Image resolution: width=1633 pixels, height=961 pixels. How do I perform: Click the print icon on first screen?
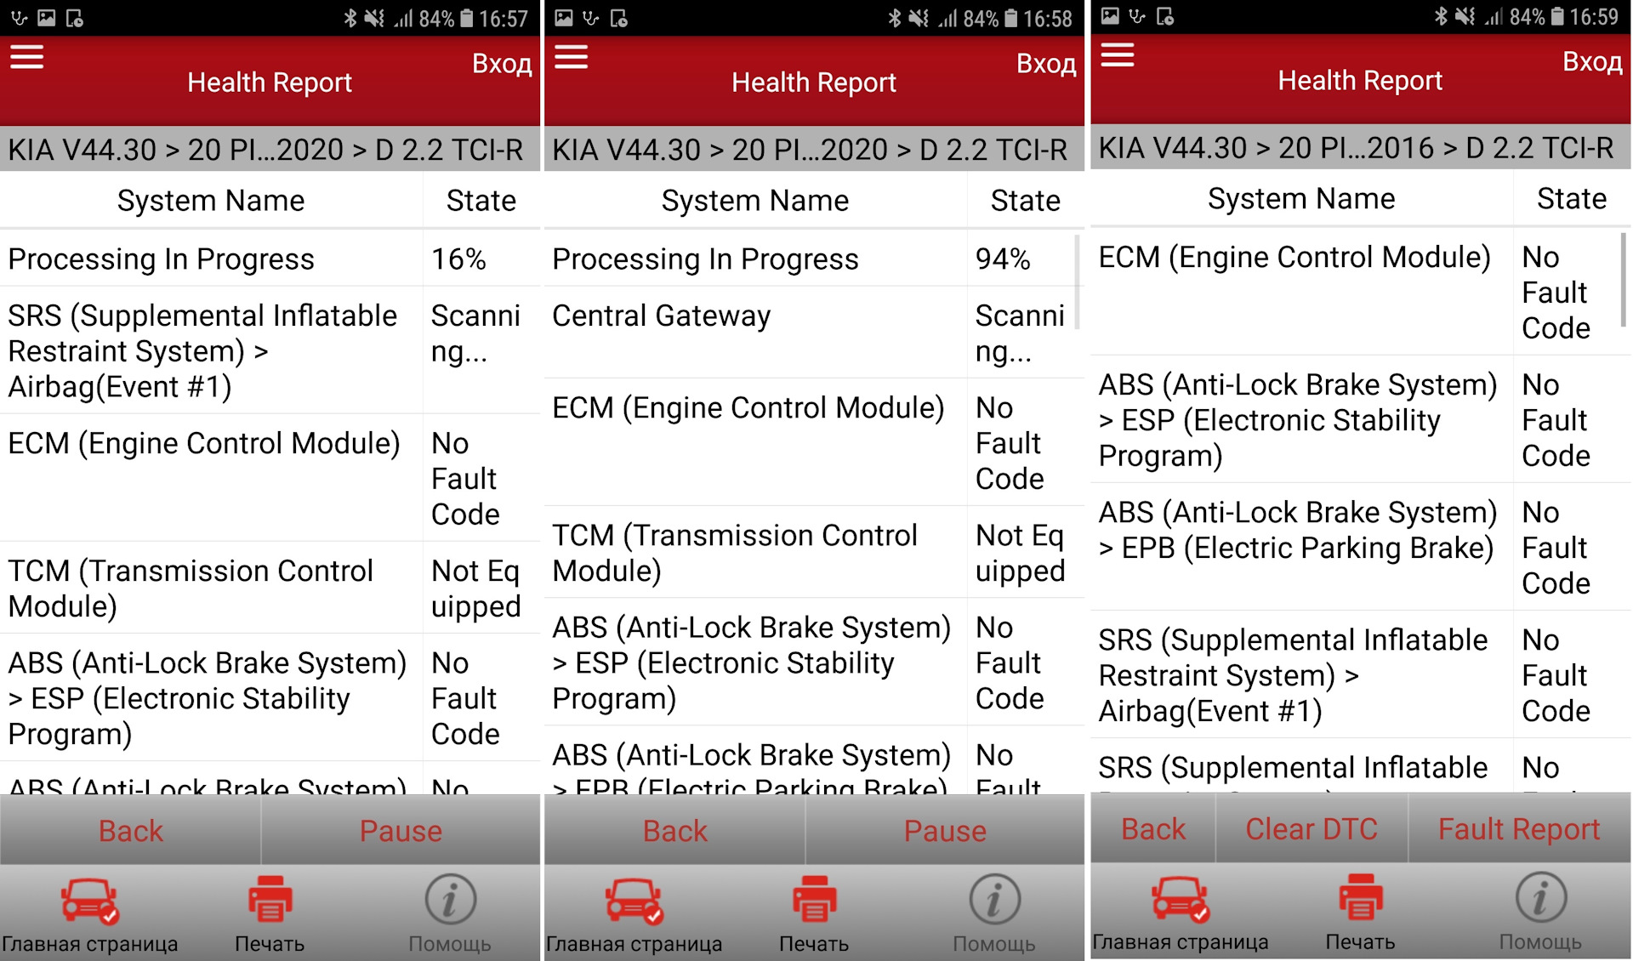pyautogui.click(x=272, y=909)
